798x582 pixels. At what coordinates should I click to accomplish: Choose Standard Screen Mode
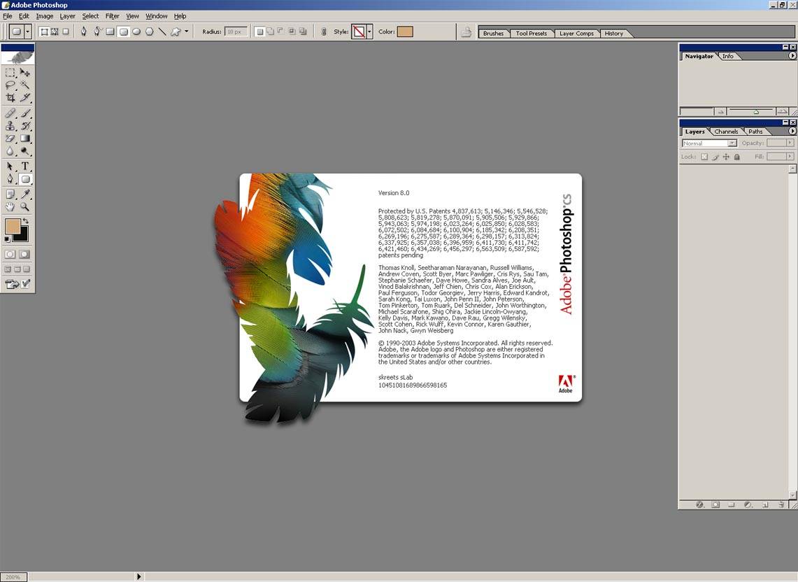(x=8, y=269)
